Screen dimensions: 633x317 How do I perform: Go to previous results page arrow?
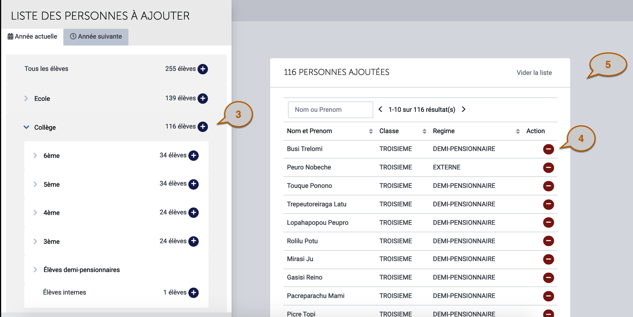tap(380, 109)
